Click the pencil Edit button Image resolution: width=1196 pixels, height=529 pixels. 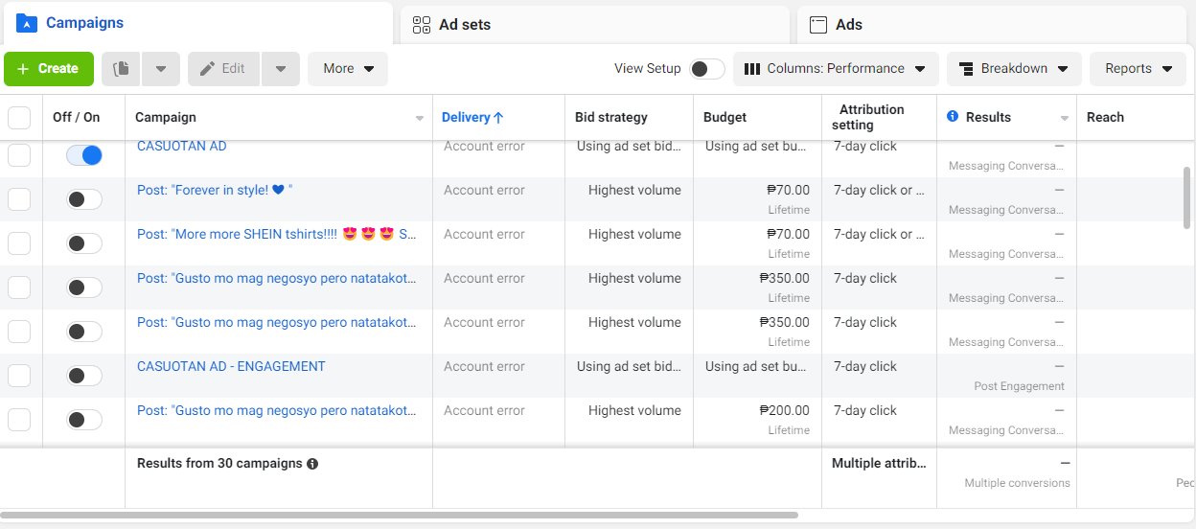point(223,69)
